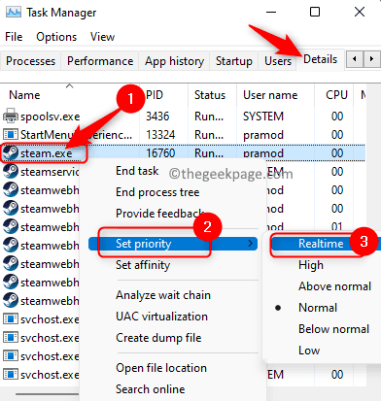381x401 pixels.
Task: Click PID value 3436
Action: click(x=157, y=117)
